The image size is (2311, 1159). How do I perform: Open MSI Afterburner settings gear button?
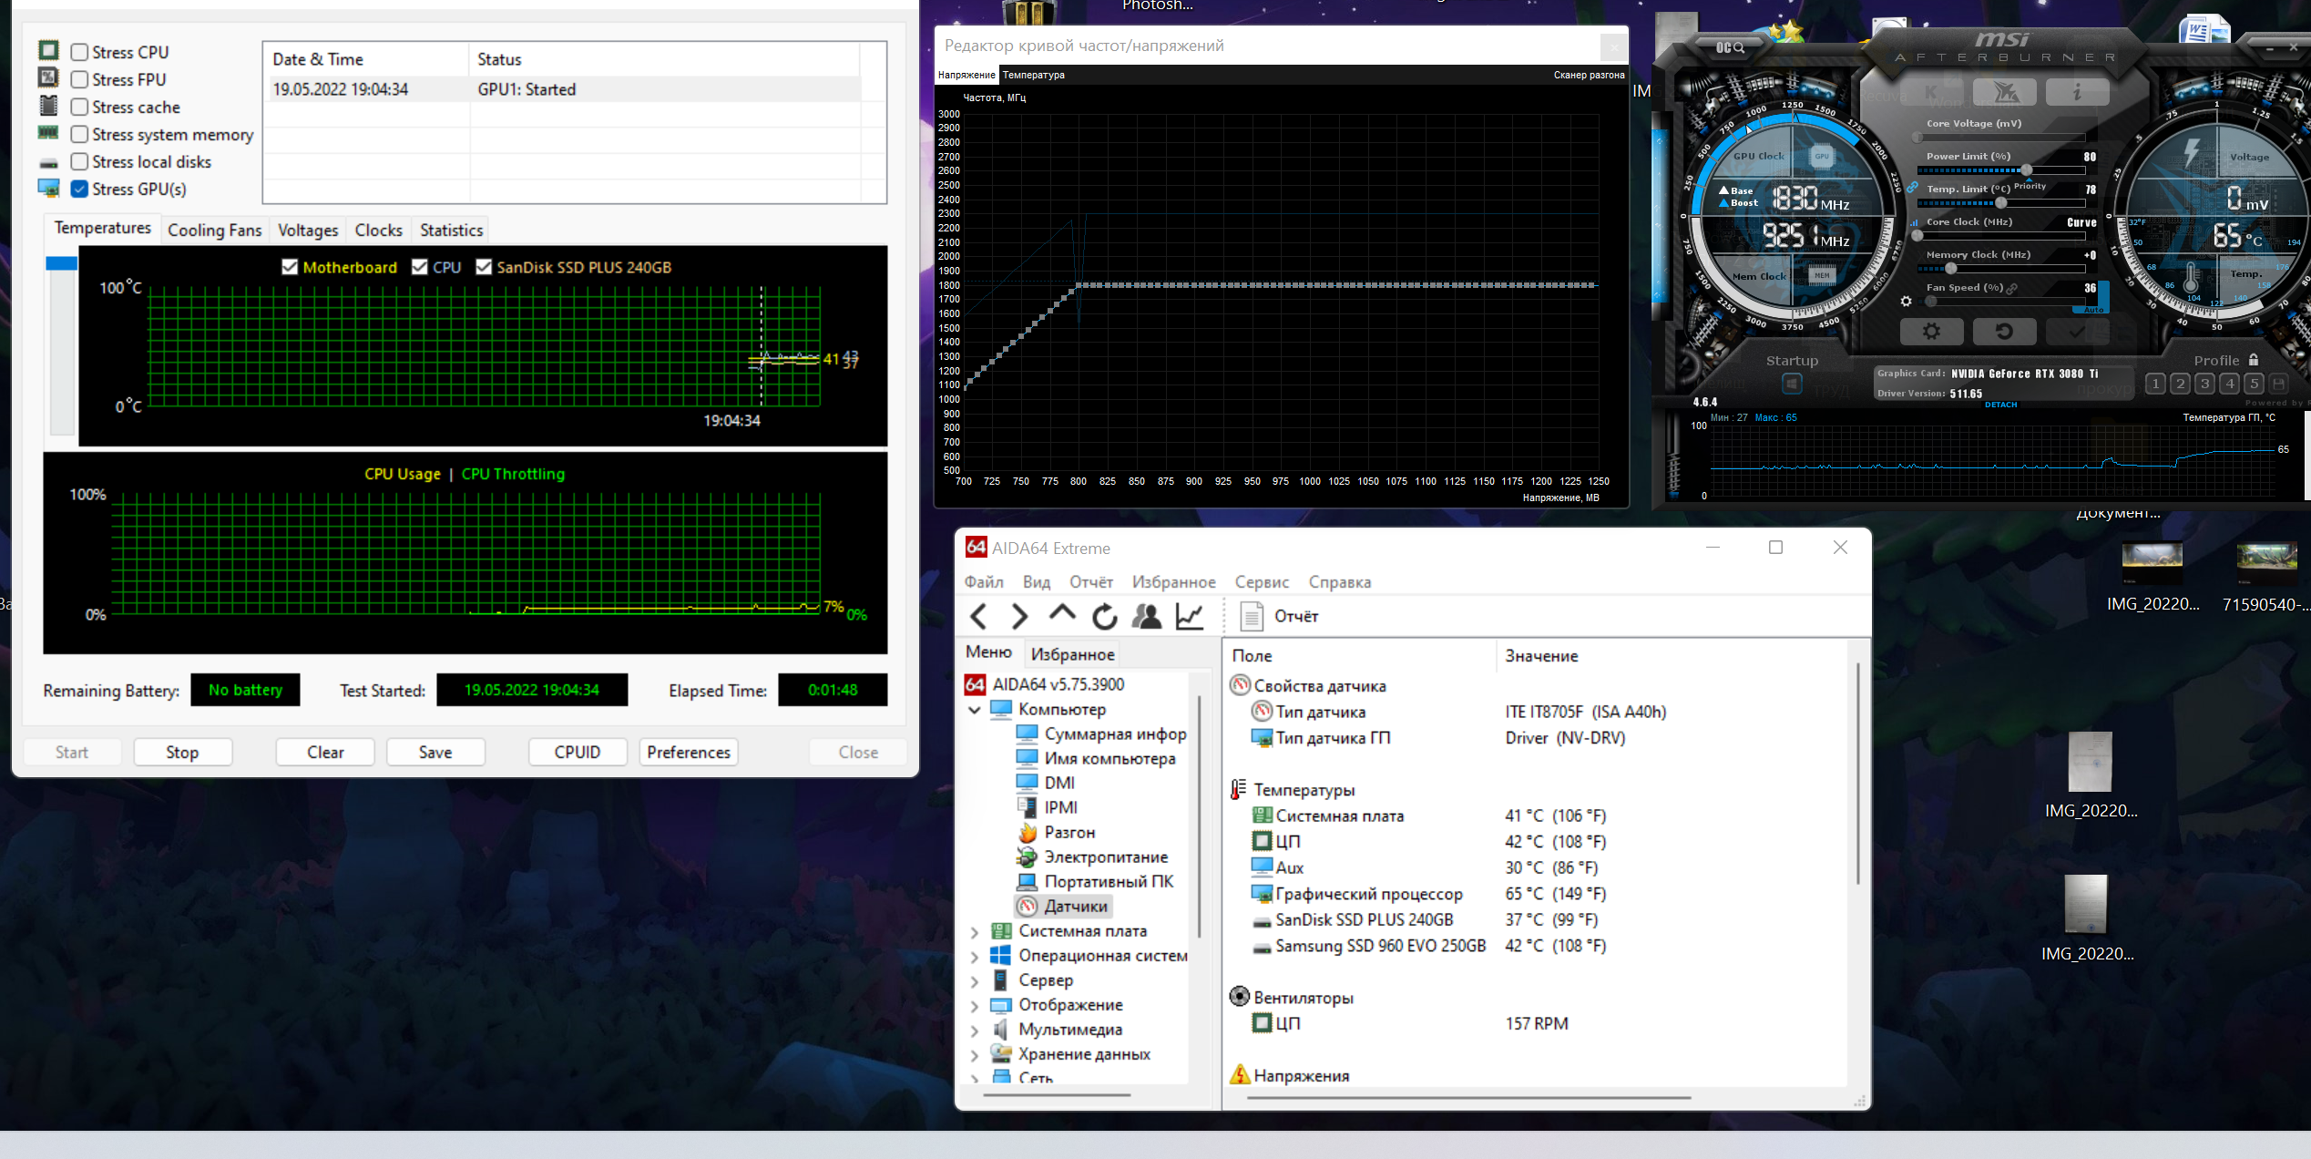pyautogui.click(x=1930, y=332)
